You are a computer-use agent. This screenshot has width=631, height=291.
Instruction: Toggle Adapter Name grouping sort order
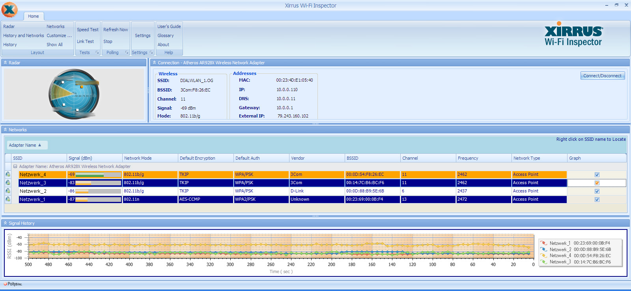27,145
